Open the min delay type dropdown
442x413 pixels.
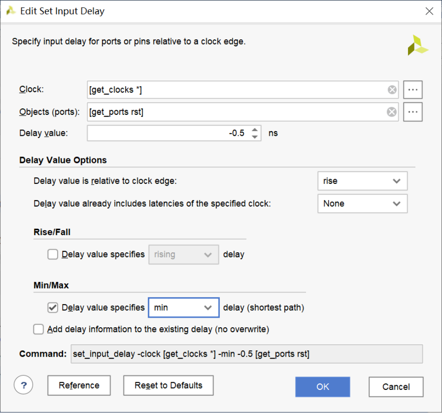184,308
